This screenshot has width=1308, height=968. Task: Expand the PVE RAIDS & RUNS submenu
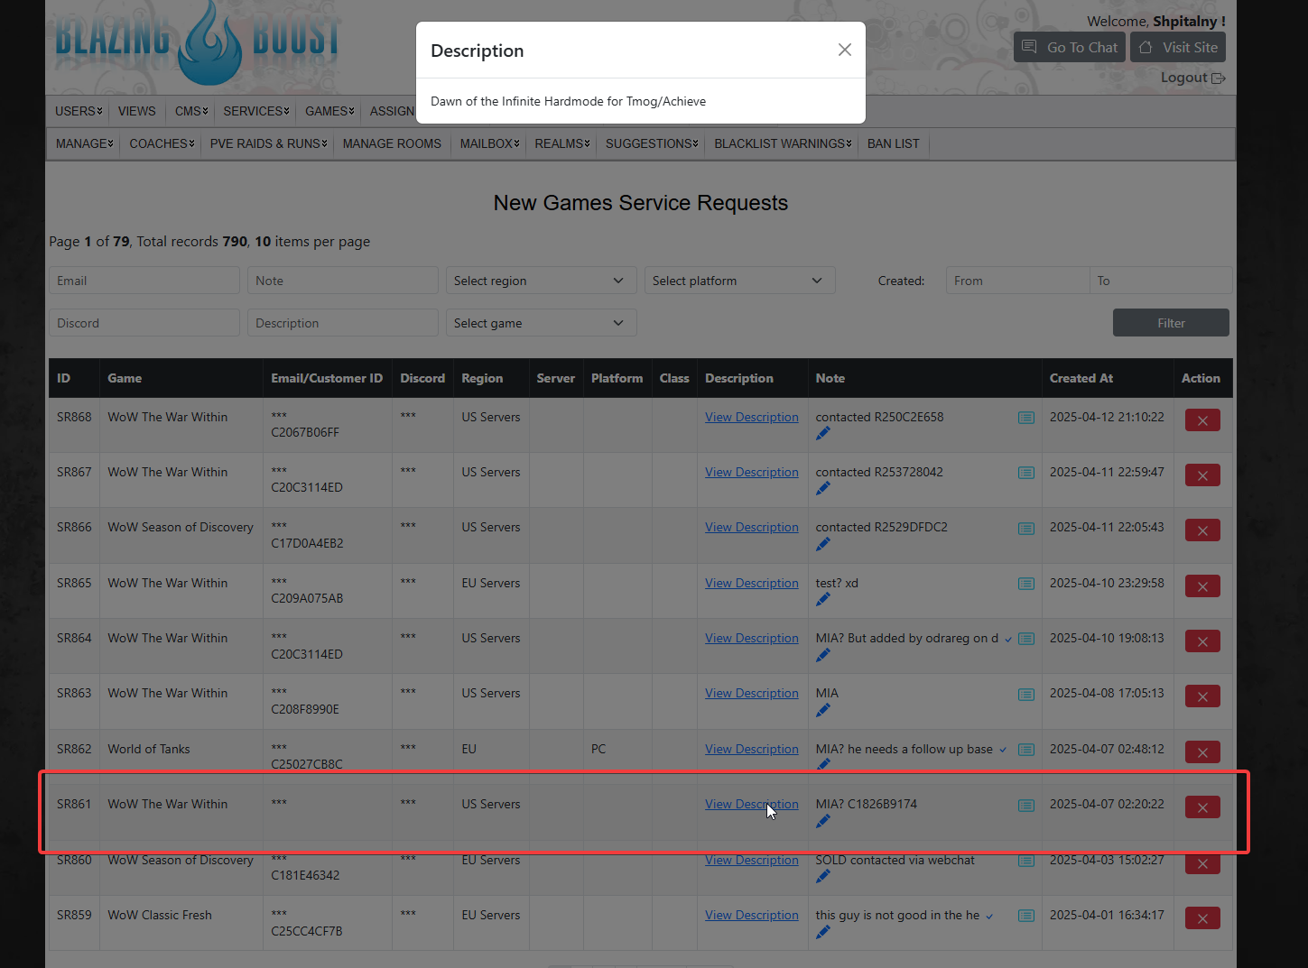point(268,143)
